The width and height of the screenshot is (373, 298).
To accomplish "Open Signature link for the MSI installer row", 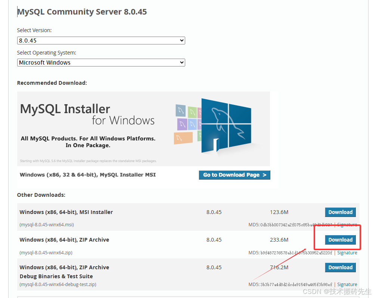I will (347, 224).
